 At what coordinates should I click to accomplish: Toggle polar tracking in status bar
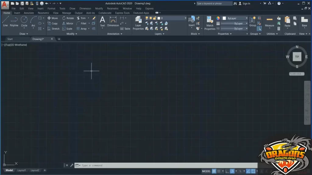232,171
